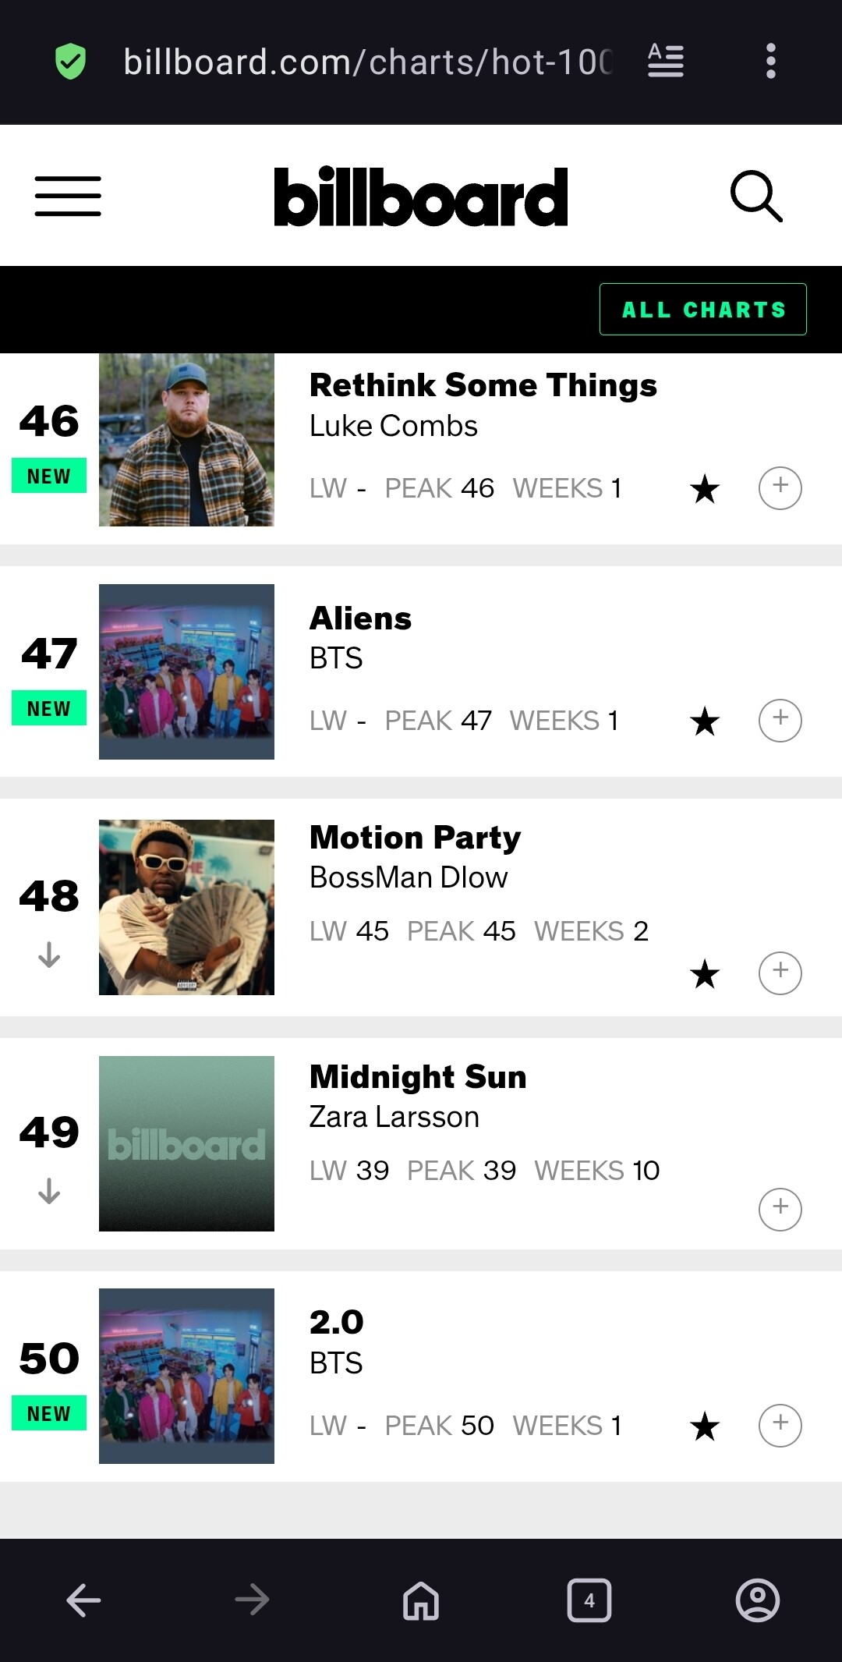Tap the BossMan Dlow Motion Party artwork
This screenshot has width=842, height=1662.
(x=186, y=907)
